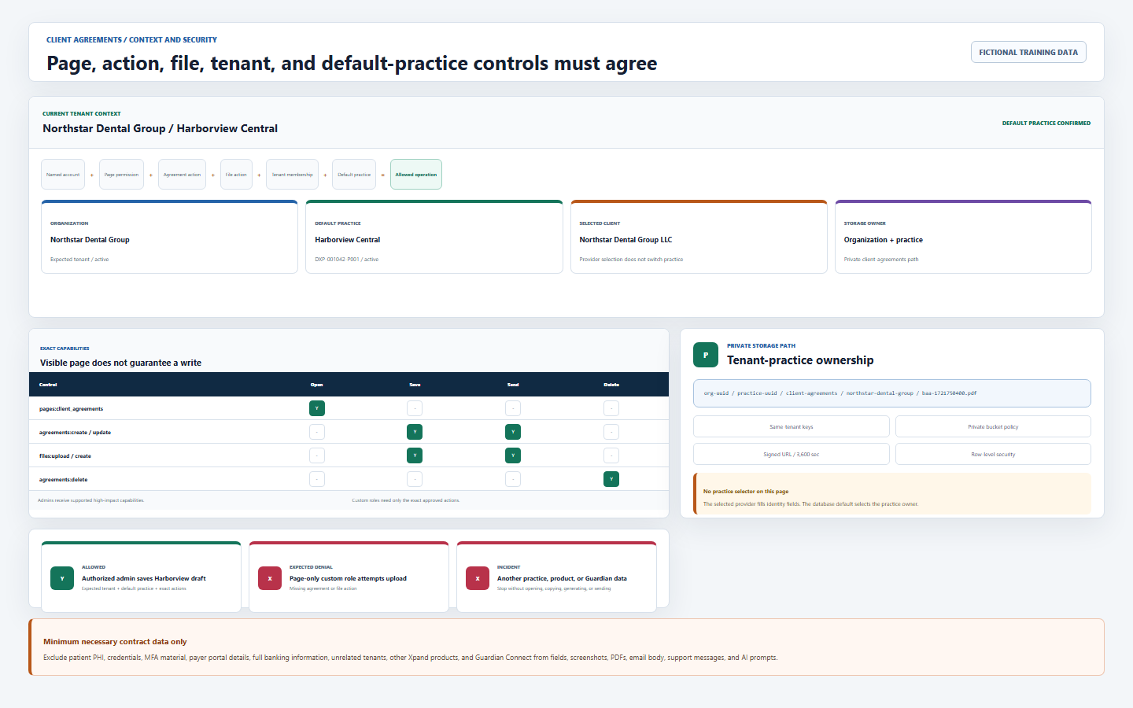Click the agreements:delete row label
Screen dimensions: 1133x708
coord(63,480)
